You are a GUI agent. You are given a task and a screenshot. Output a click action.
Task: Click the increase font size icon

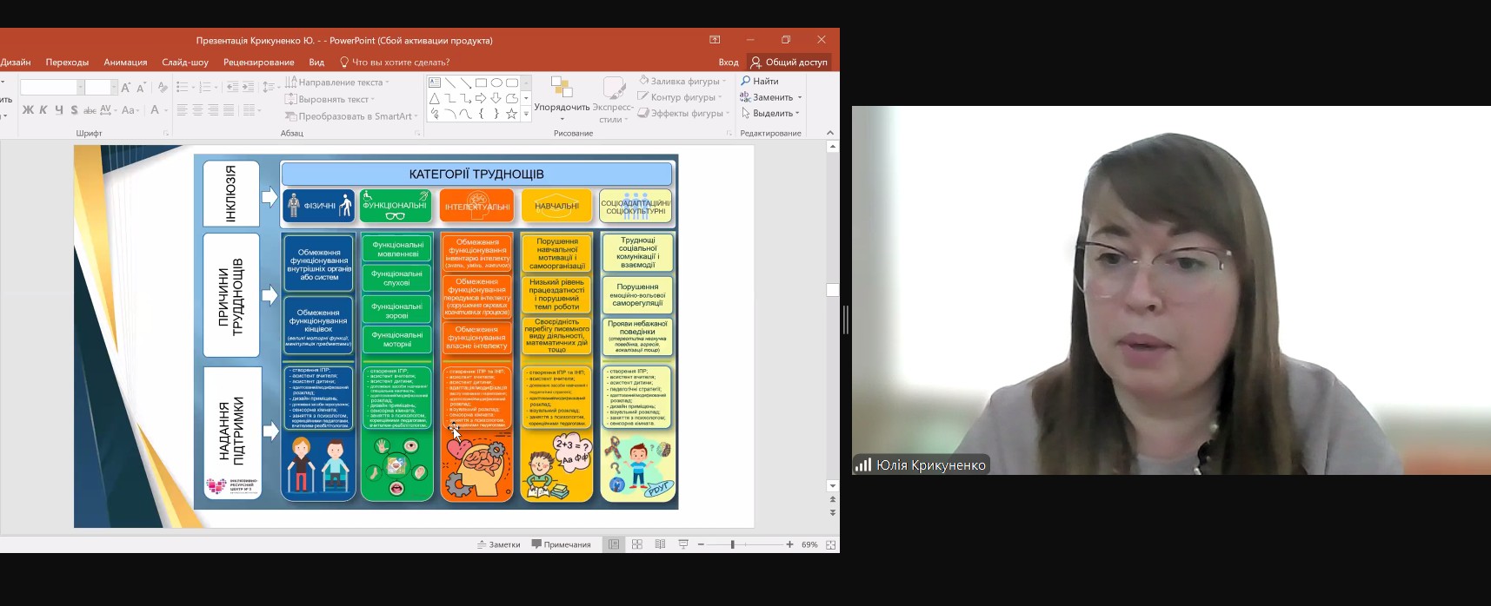click(126, 87)
